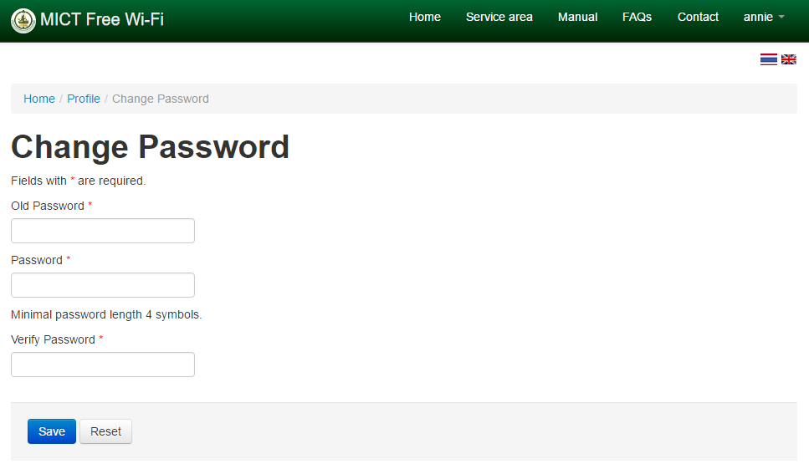The width and height of the screenshot is (809, 469).
Task: Open the annie user dropdown menu
Action: click(x=764, y=17)
